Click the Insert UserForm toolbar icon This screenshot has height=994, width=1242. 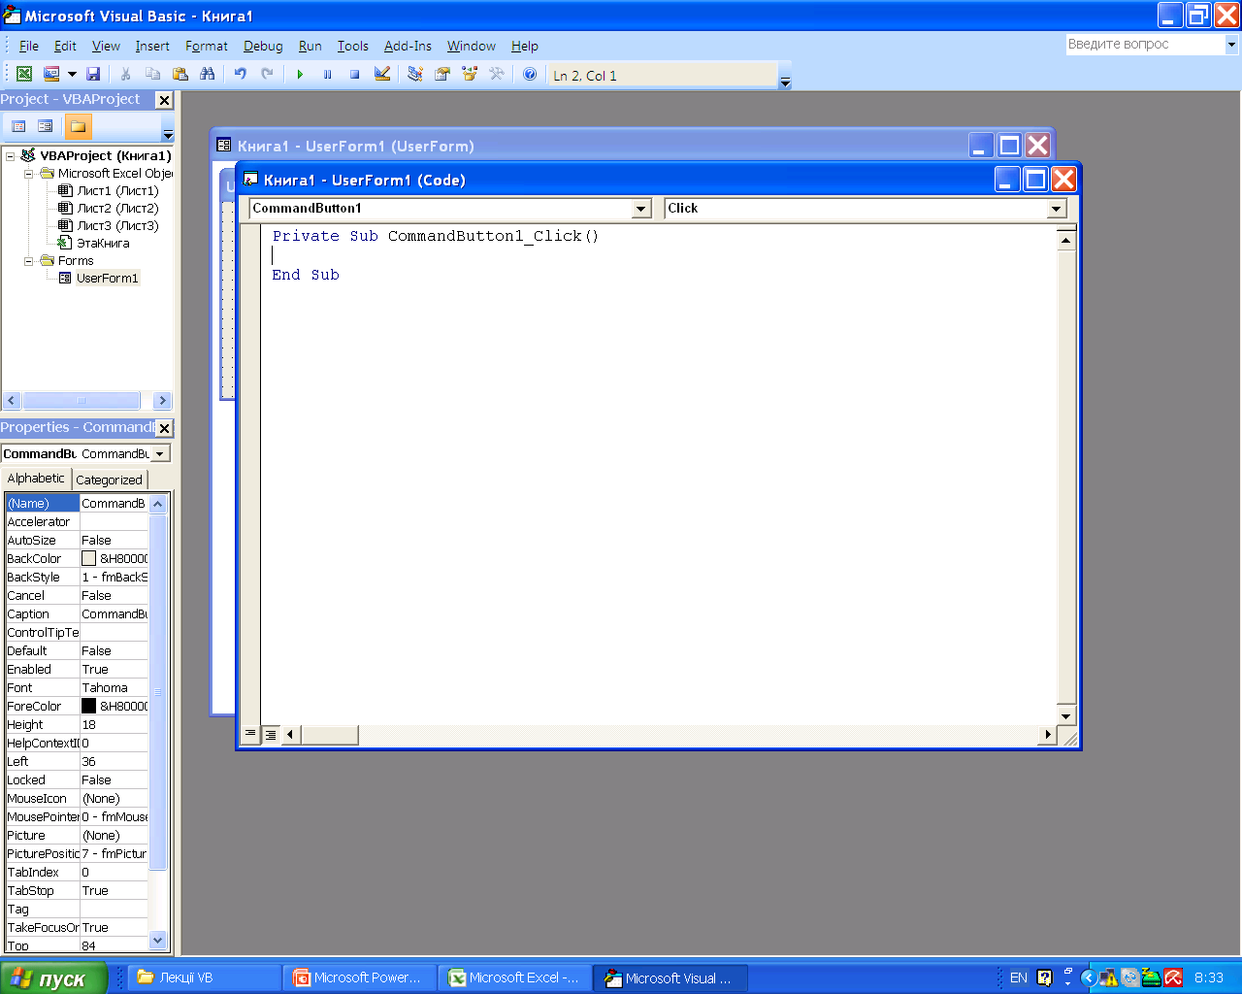pos(51,74)
